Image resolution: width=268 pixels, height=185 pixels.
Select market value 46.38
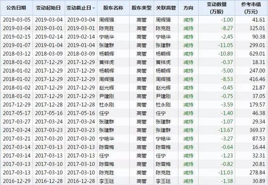tap(259, 113)
